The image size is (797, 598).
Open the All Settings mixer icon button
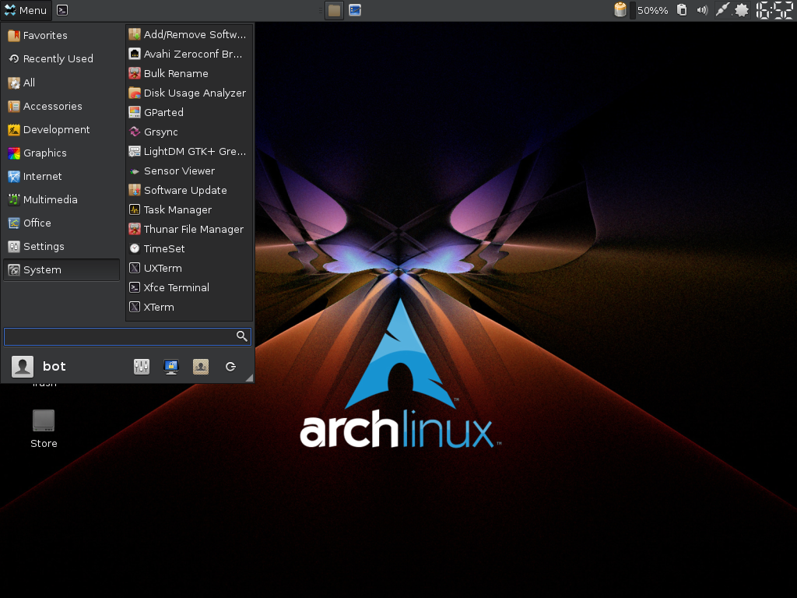(x=142, y=367)
